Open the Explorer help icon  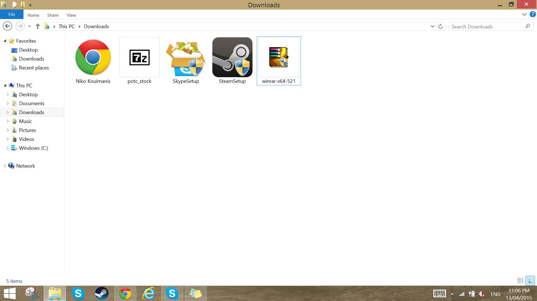point(533,15)
